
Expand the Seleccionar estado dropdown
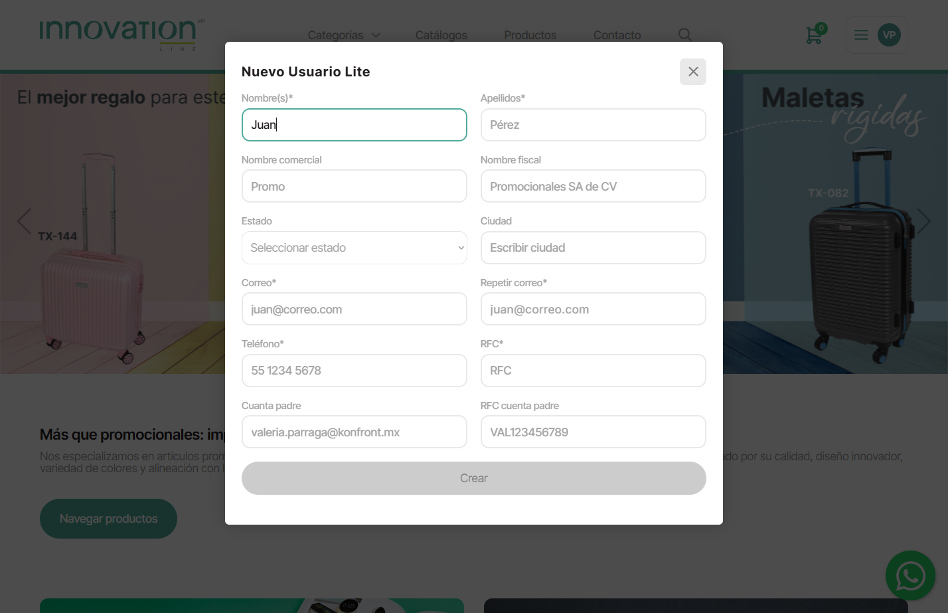[355, 248]
